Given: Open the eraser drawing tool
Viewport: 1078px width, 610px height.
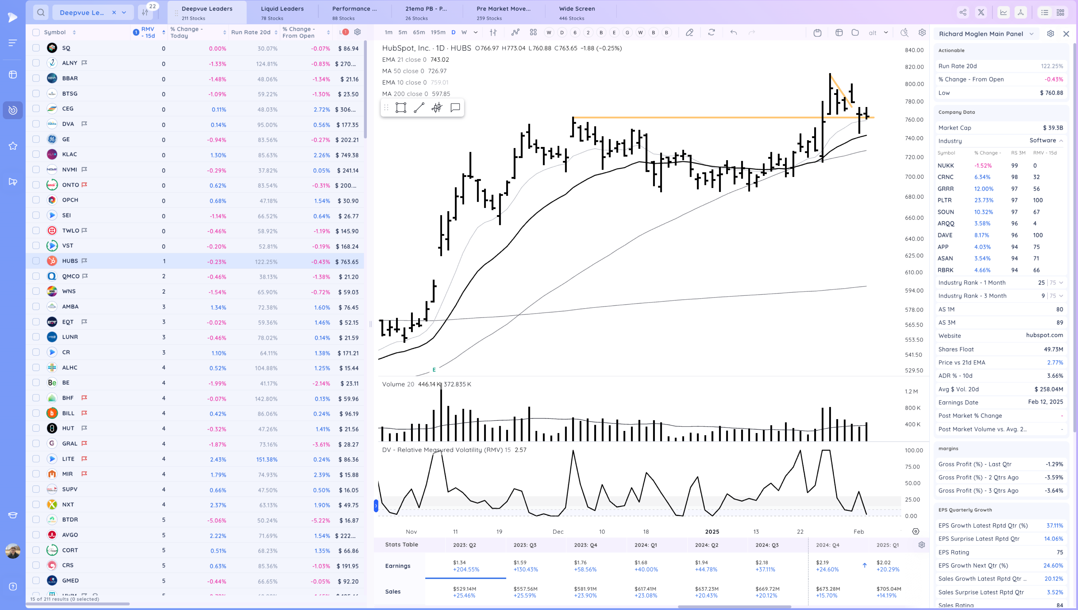Looking at the screenshot, I should pos(689,32).
